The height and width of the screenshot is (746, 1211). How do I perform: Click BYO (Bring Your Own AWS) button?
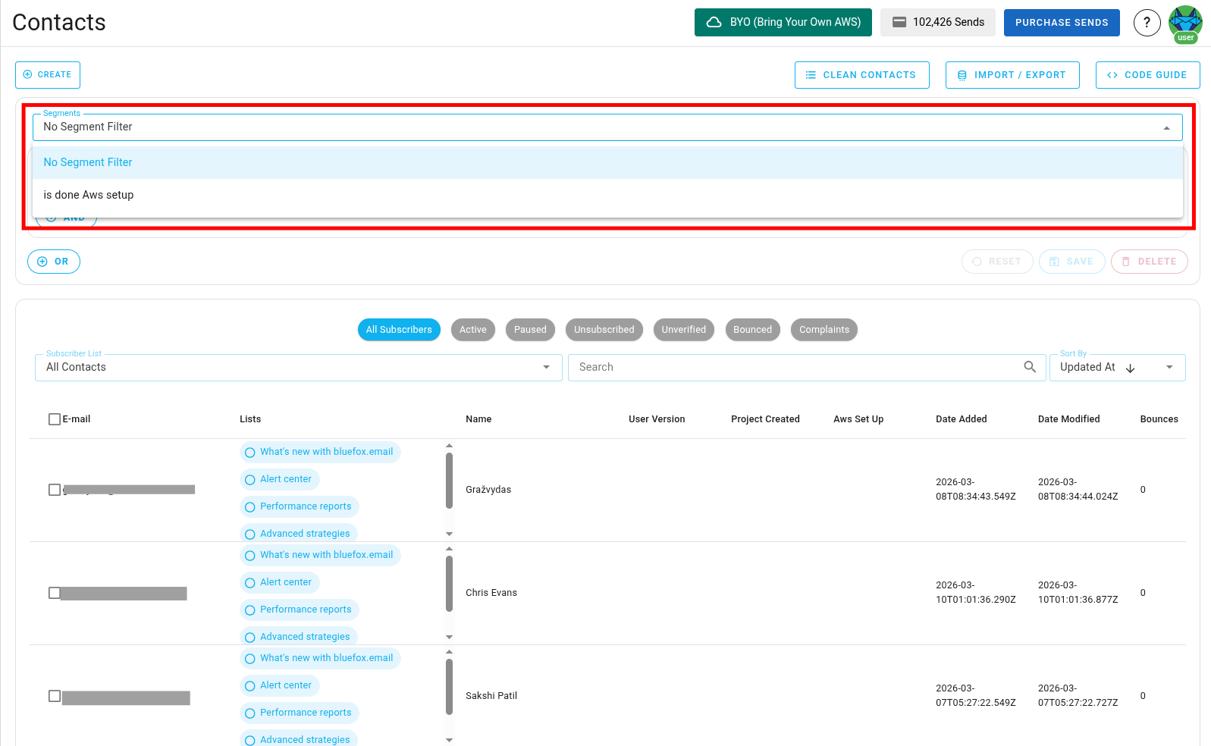[x=783, y=23]
